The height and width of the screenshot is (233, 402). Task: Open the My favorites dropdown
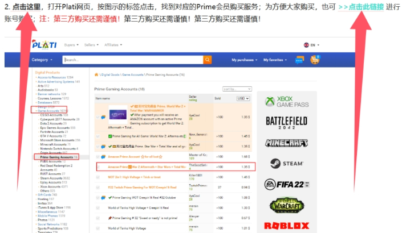[275, 60]
